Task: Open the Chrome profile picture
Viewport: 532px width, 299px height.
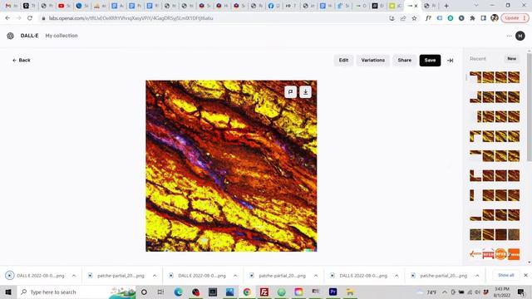Action: (495, 18)
